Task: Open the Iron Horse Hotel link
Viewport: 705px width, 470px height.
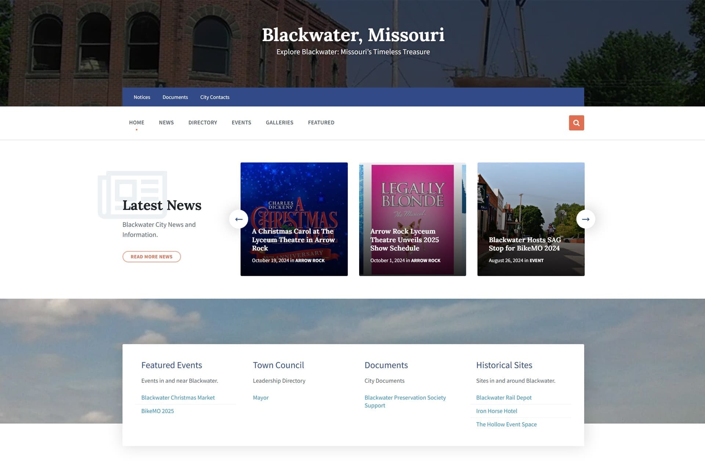Action: [496, 411]
